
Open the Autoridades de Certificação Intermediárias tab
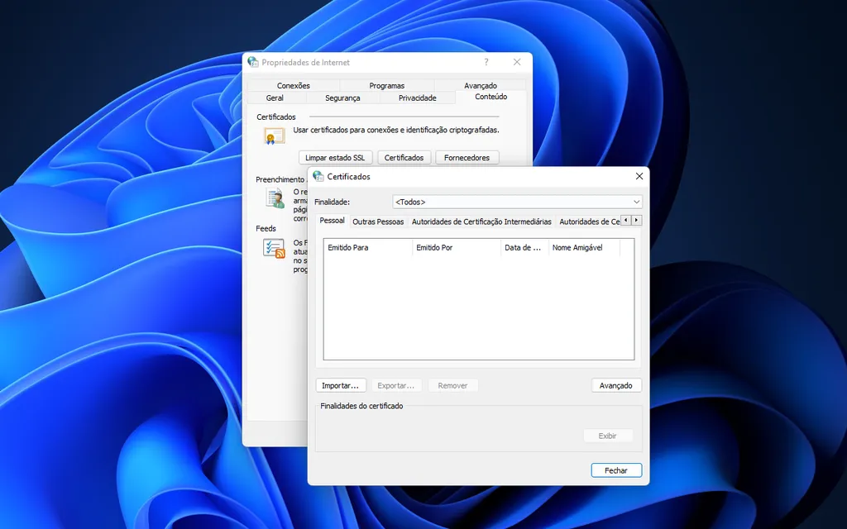pos(481,221)
